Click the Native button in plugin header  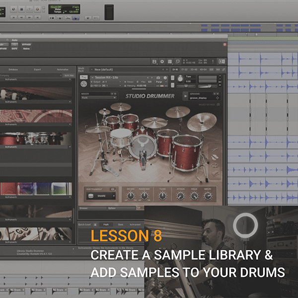(x=26, y=49)
